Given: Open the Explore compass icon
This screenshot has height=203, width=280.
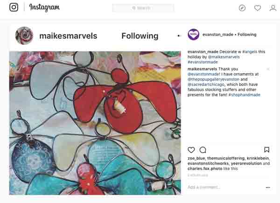Looking at the screenshot, I should point(242,8).
